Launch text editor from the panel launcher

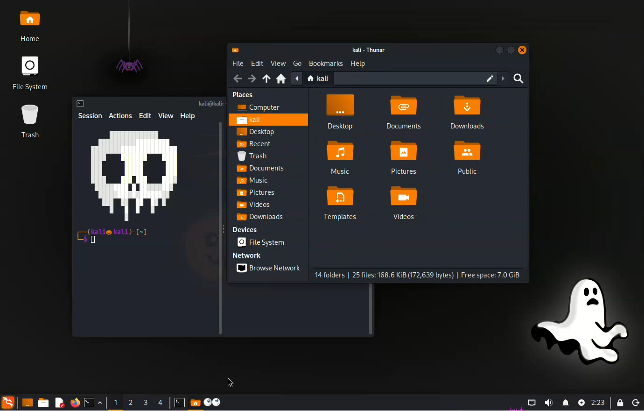59,403
